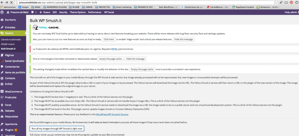Open the Performance admin bar menu
Viewport: 299px width, 136px height.
(x=95, y=12)
